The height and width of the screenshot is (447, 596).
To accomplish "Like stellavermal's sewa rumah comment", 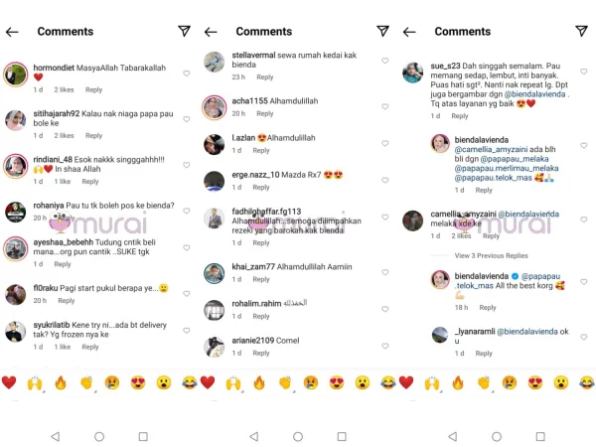I will point(385,62).
